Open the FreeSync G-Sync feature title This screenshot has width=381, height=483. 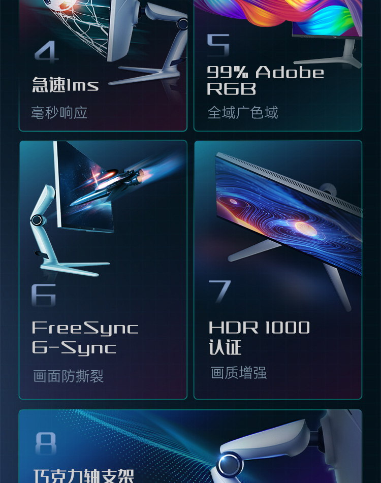[x=85, y=338]
